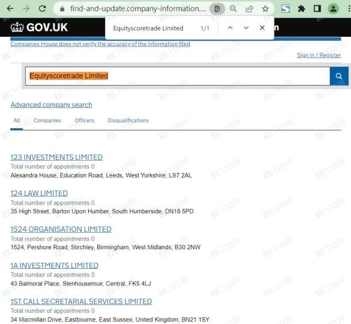
Task: Click address '34 Macmillan Drive, Eastbourne'
Action: [110, 319]
